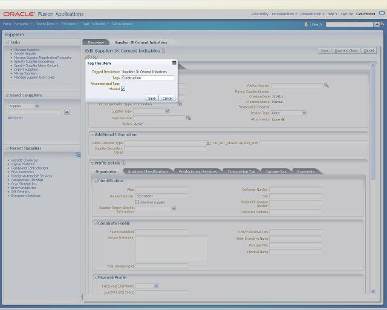Open Parent Supplier search magnifier
Viewport: 387px width, 310px height.
tap(327, 85)
